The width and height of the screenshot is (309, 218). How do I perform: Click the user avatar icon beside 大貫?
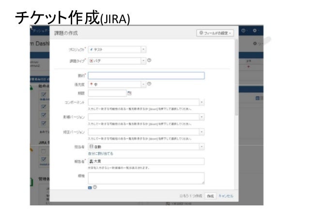point(91,161)
